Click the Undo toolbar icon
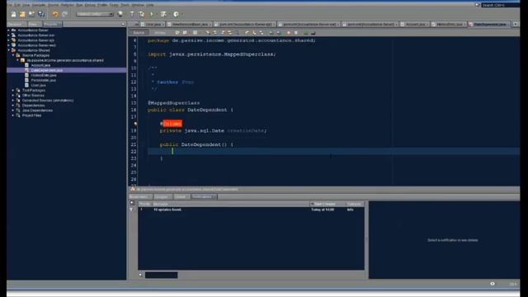The height and width of the screenshot is (297, 528). pos(55,14)
